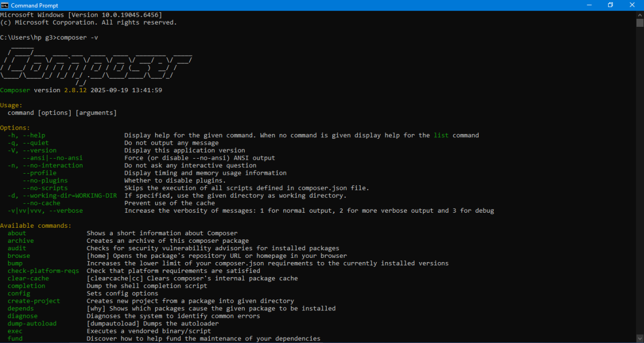Click the typed 'composer -v' command
Image resolution: width=644 pixels, height=343 pixels.
click(77, 38)
